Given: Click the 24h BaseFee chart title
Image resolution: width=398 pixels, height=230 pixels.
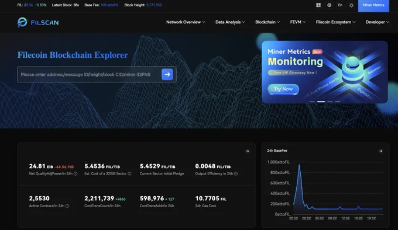Looking at the screenshot, I should tap(277, 151).
